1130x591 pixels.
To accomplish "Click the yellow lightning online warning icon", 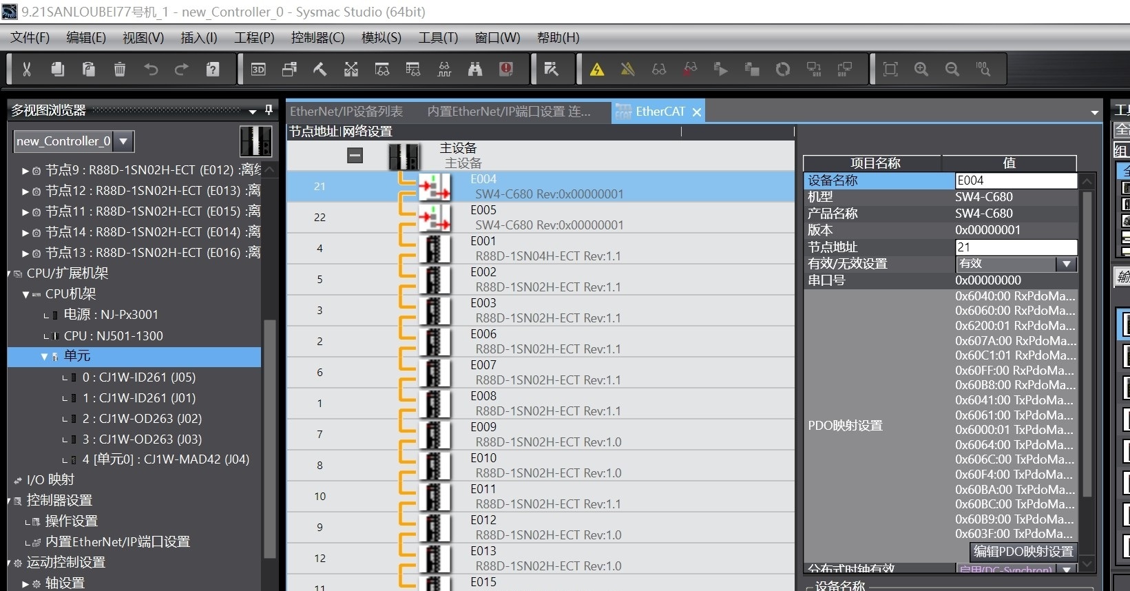I will pyautogui.click(x=597, y=69).
